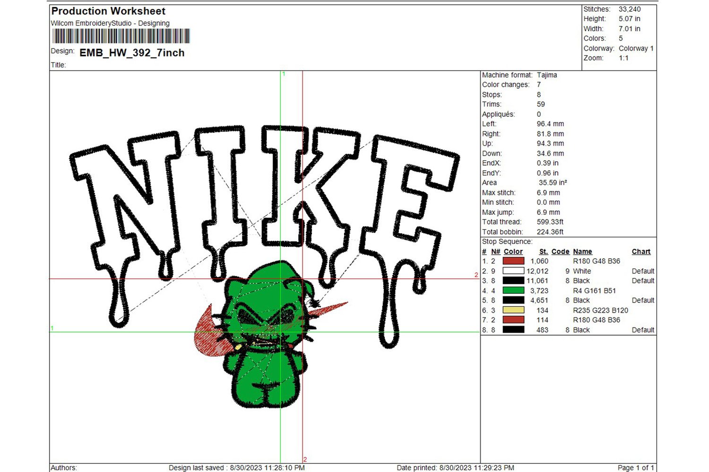
Task: Click the "Page 1 of 1" indicator
Action: coord(636,468)
